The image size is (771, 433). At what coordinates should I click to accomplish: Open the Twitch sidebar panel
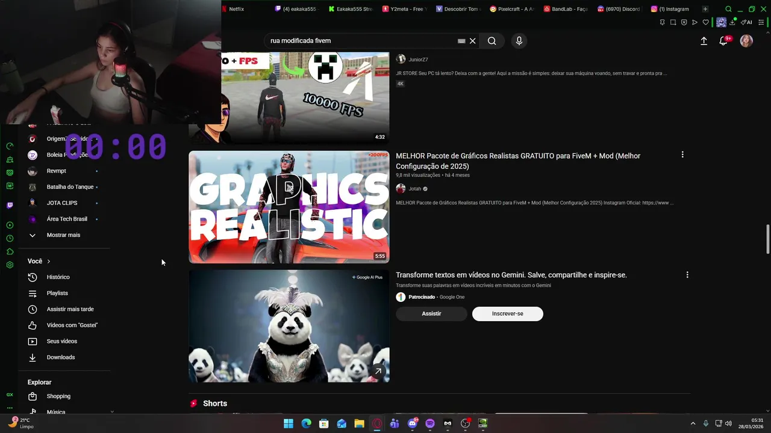point(10,205)
